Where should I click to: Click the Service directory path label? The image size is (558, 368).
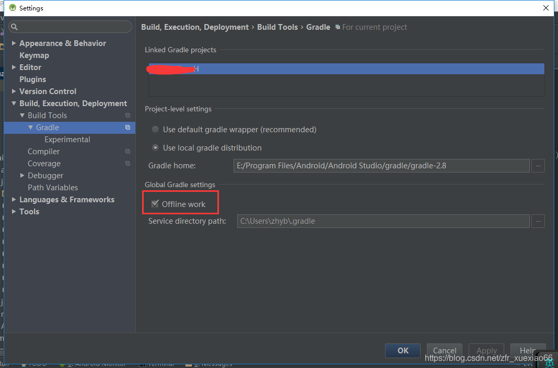pos(187,221)
